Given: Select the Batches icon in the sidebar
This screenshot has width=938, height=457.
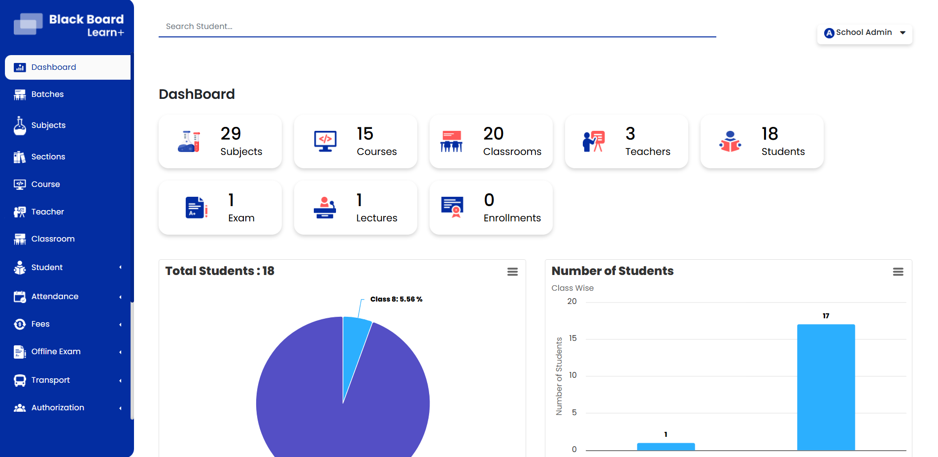Looking at the screenshot, I should [x=20, y=94].
